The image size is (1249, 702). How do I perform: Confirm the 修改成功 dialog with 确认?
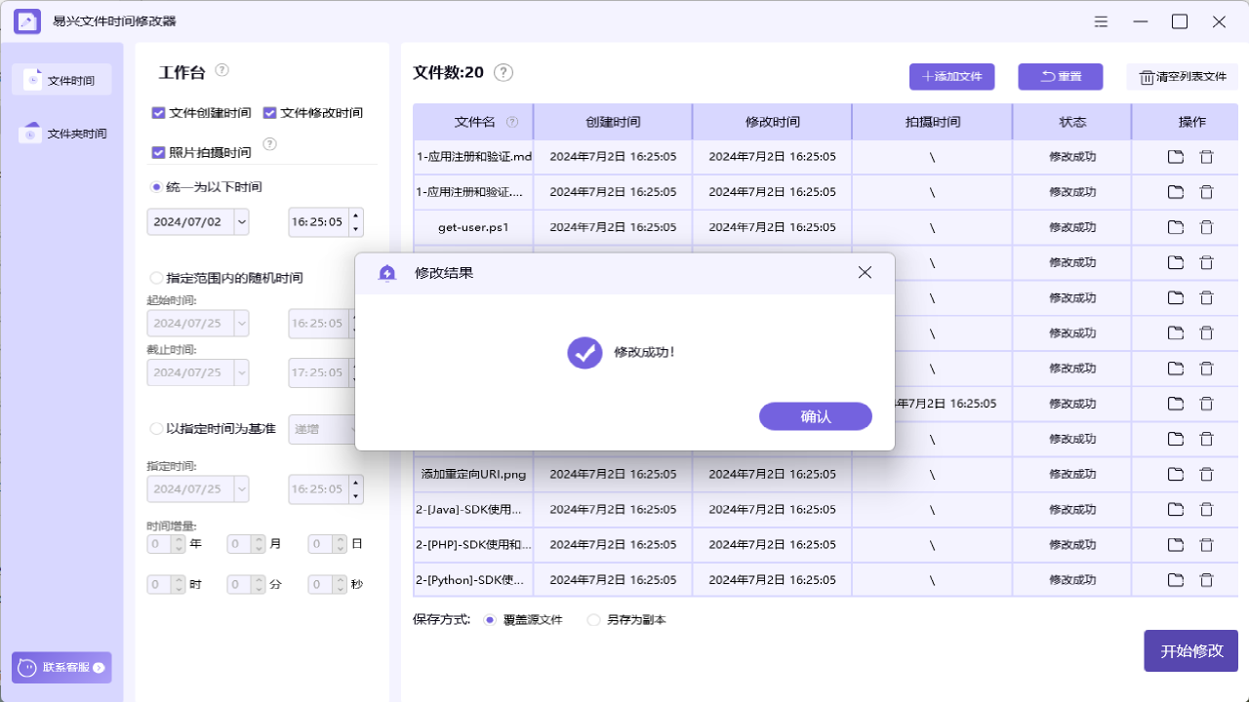(x=815, y=416)
